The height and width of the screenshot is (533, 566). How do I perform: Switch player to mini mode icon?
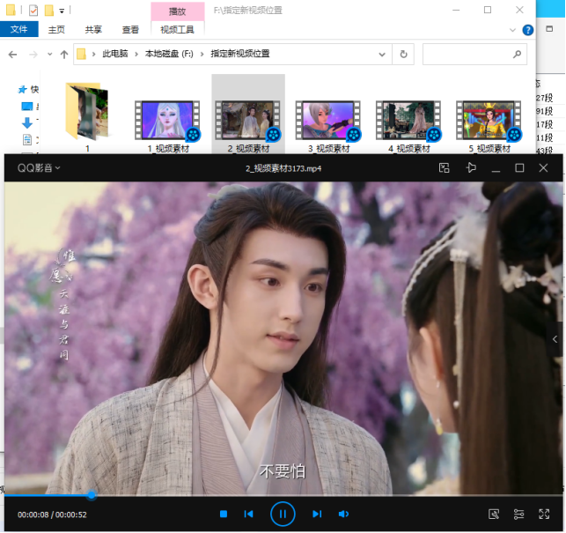click(x=444, y=167)
